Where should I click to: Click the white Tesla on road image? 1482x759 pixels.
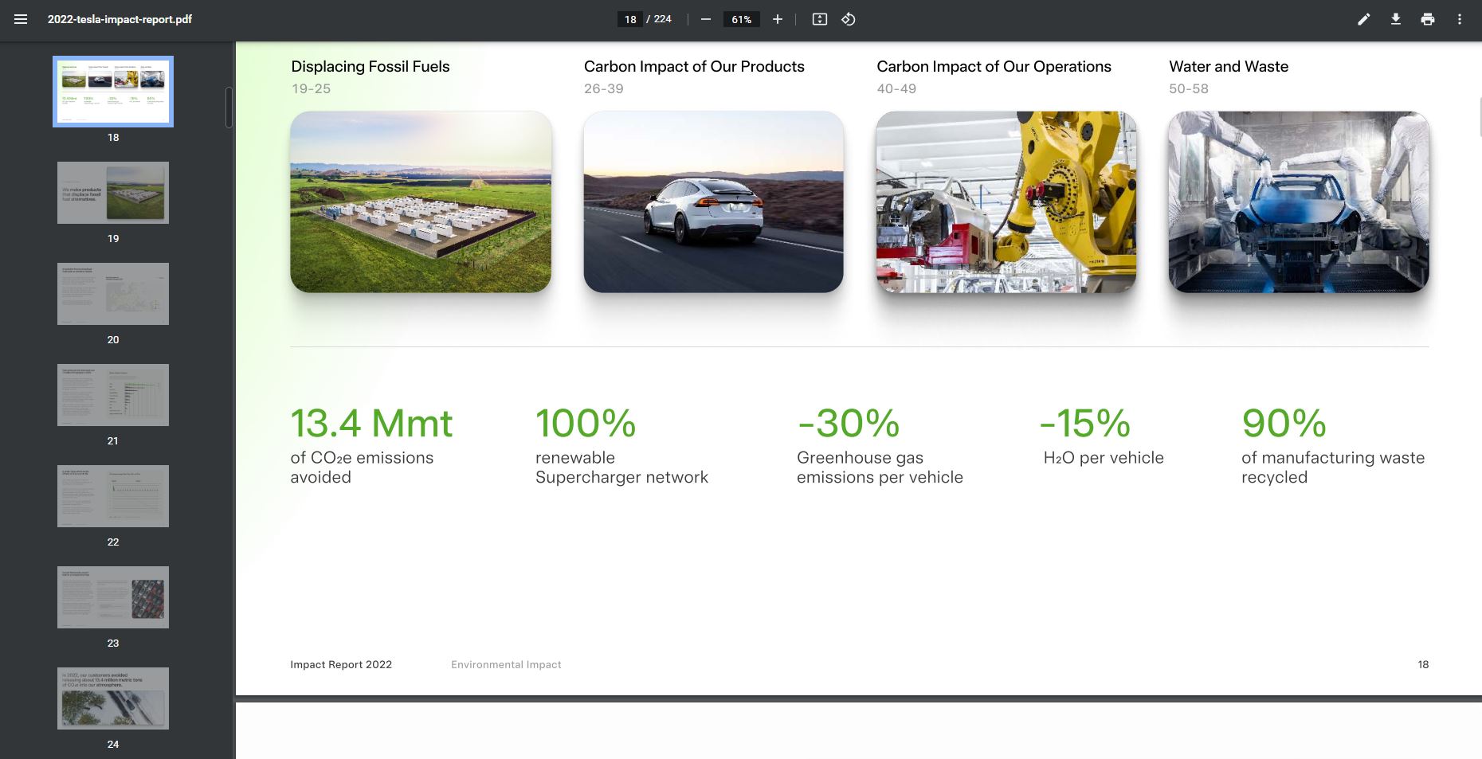713,201
